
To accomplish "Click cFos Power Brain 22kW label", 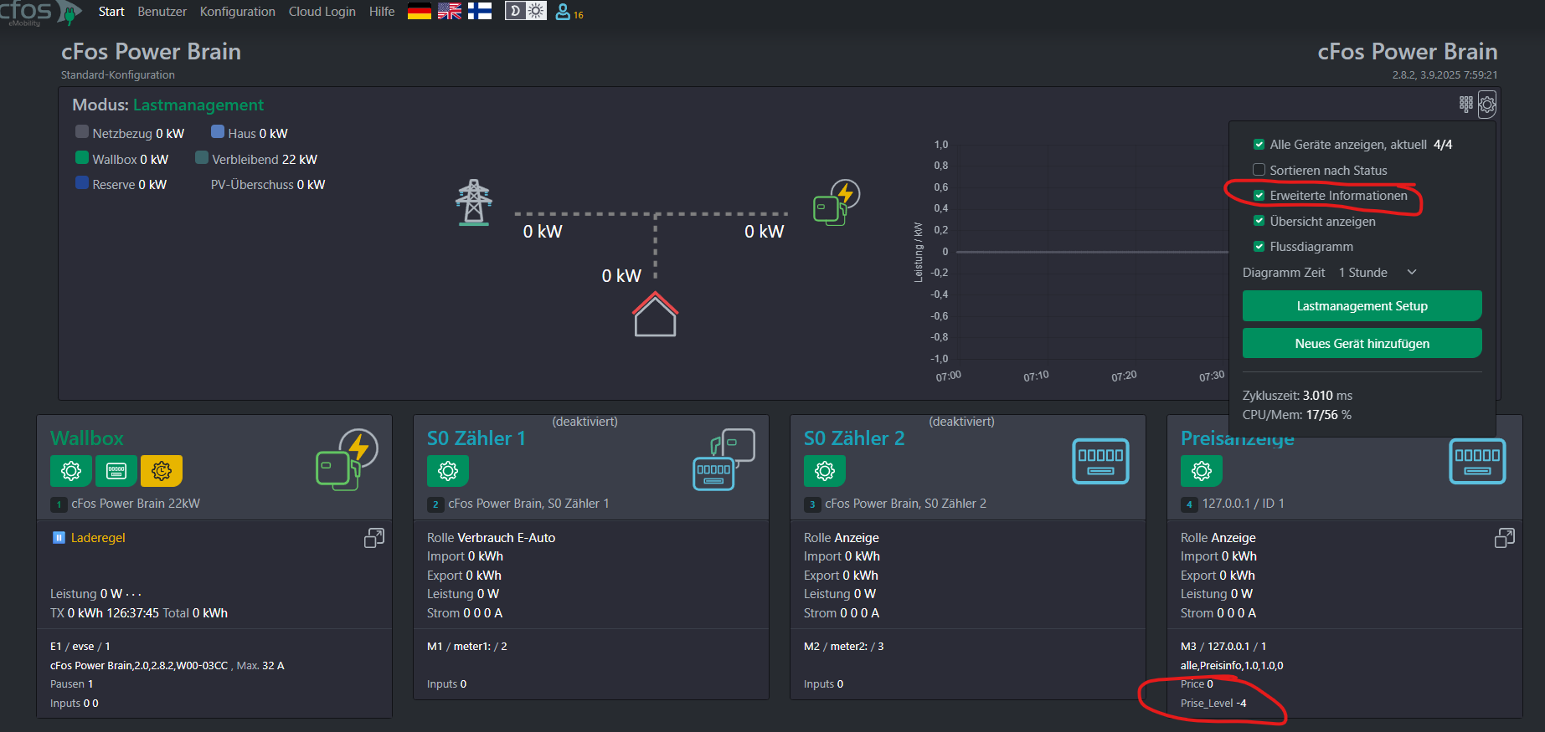I will pos(136,504).
